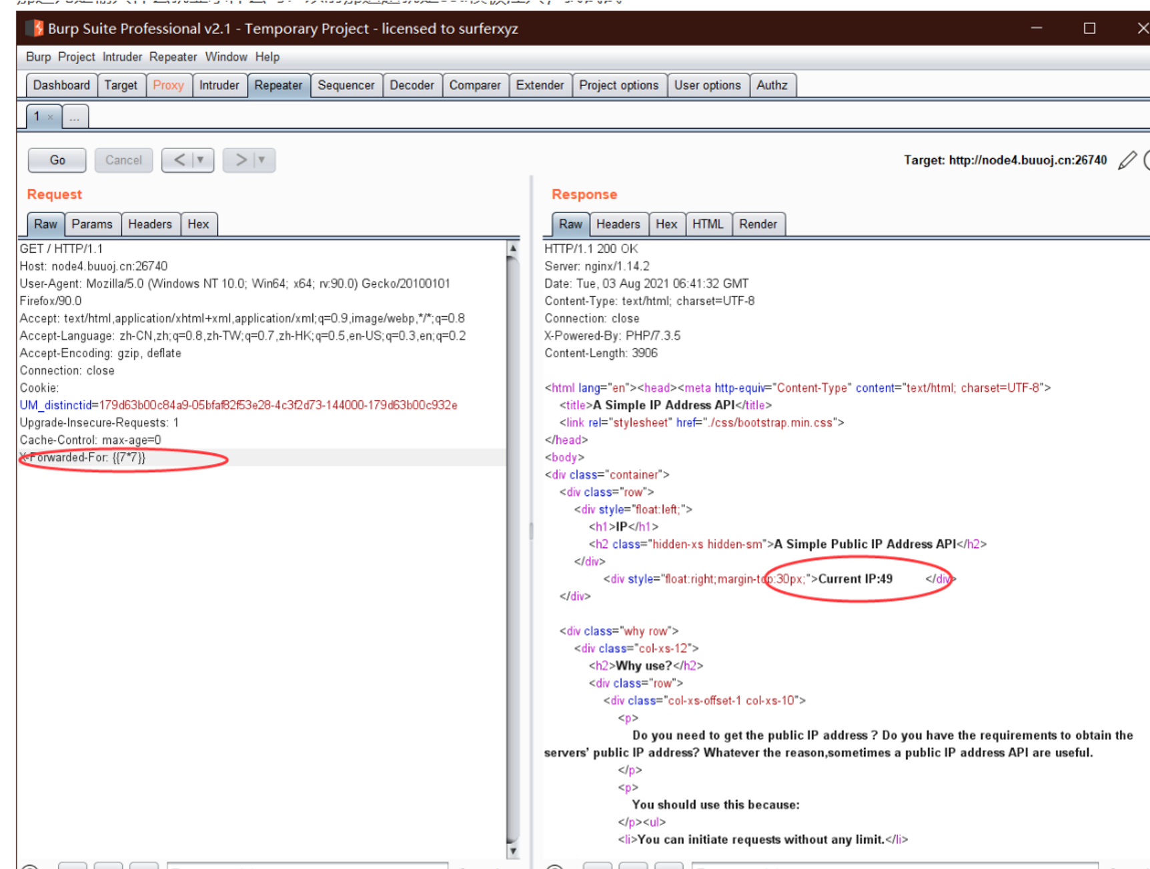Open the Project menu
This screenshot has width=1150, height=869.
(77, 57)
